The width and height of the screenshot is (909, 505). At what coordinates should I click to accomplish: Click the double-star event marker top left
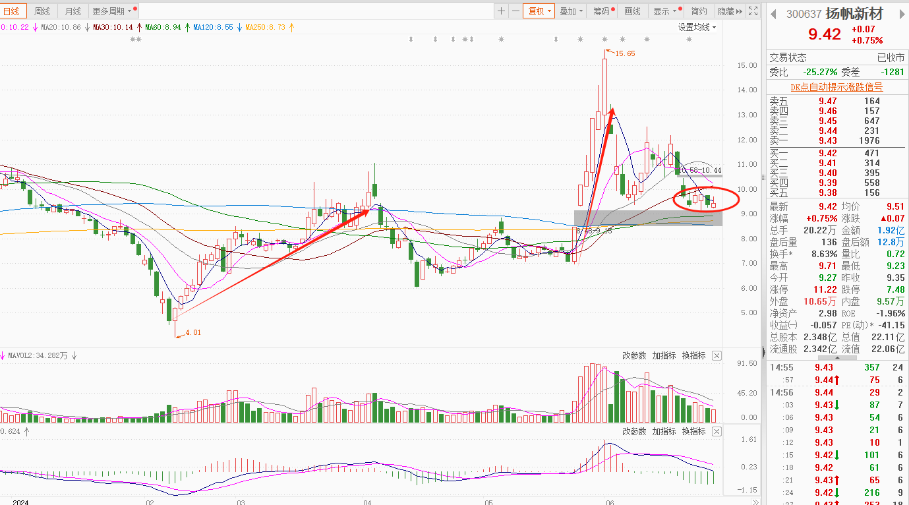136,40
